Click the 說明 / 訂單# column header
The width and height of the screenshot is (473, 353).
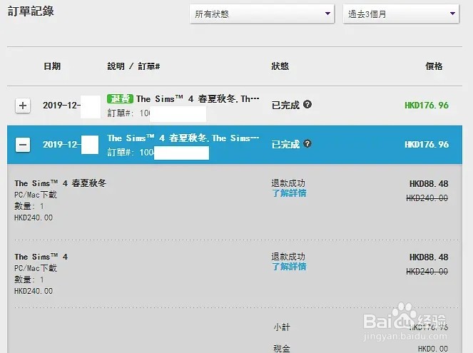coord(133,66)
